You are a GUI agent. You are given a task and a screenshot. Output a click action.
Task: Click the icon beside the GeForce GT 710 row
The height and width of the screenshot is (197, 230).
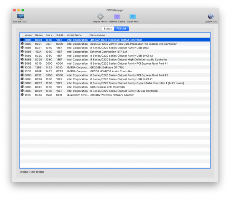(x=22, y=67)
